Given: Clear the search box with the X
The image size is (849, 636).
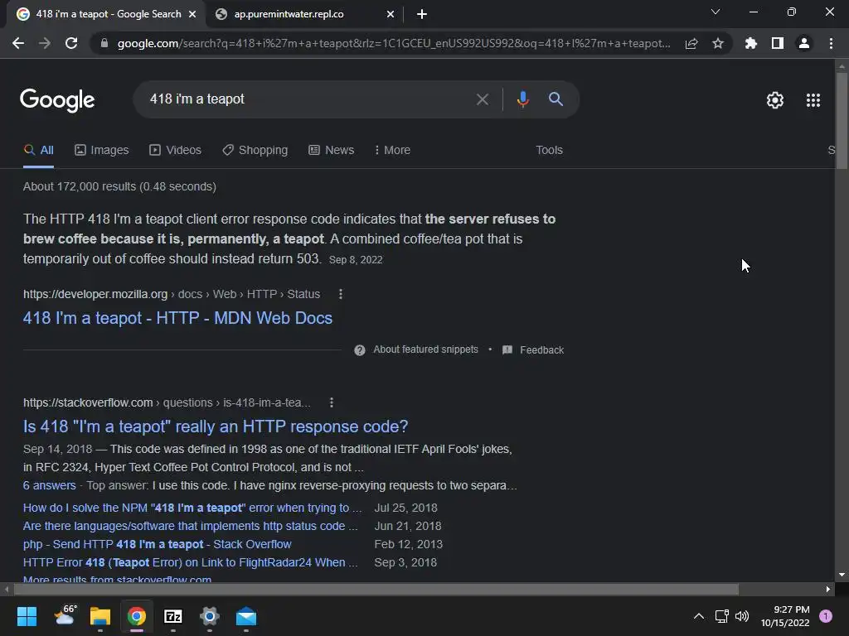Looking at the screenshot, I should [482, 99].
